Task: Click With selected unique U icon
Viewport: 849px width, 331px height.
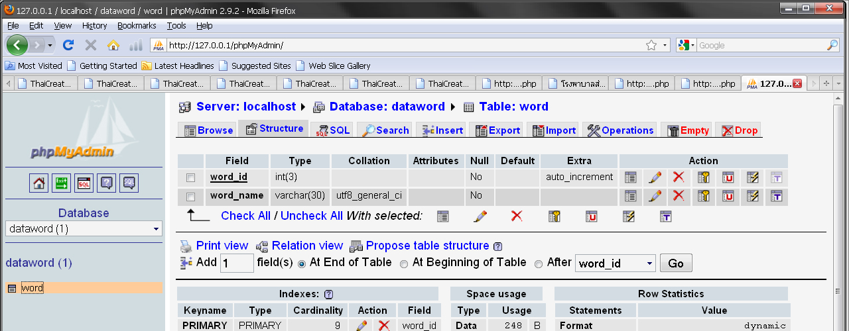Action: point(592,216)
